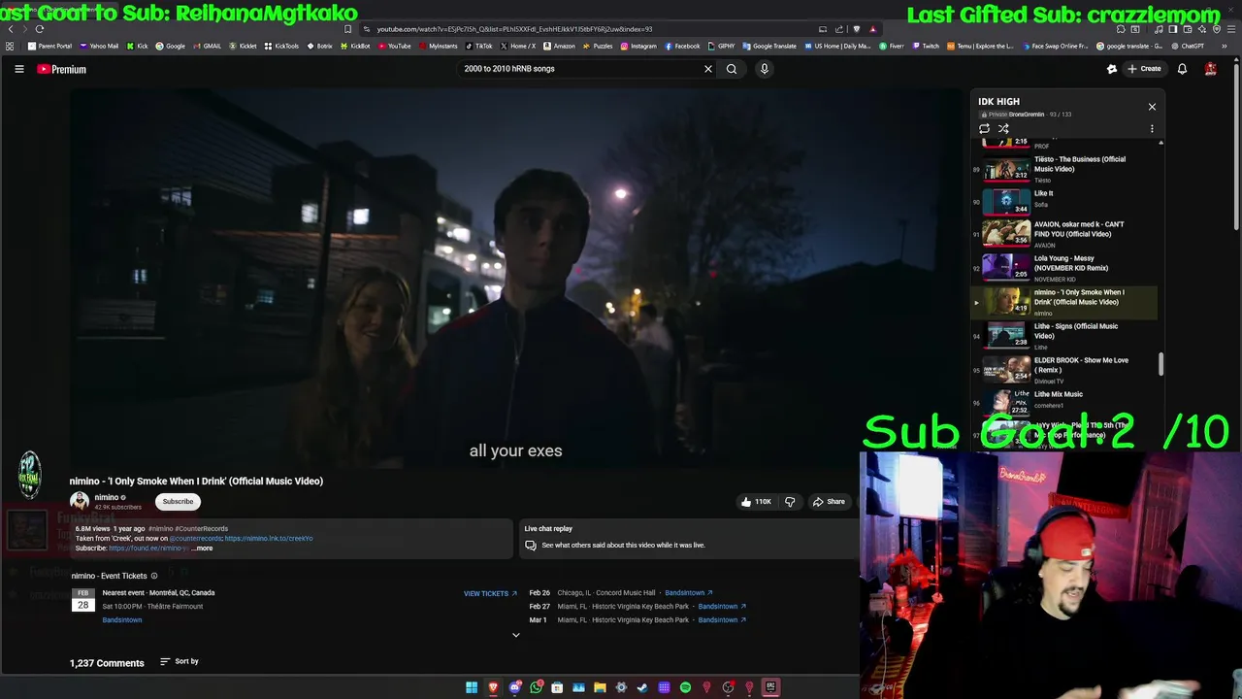The width and height of the screenshot is (1242, 699).
Task: Open ChatGPT bookmark
Action: (x=1188, y=46)
